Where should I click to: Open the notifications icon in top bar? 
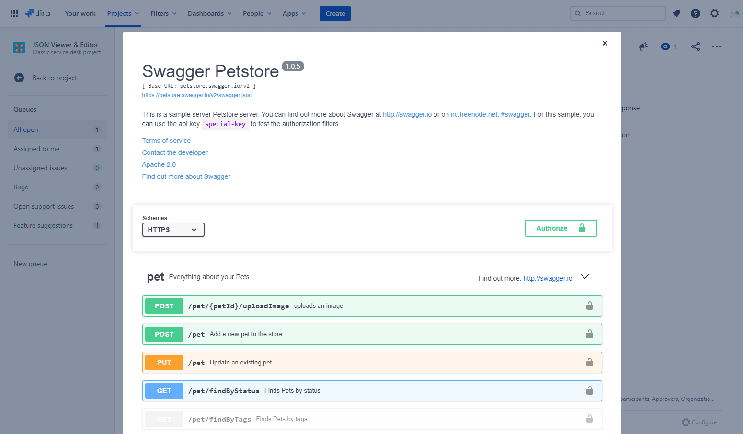click(x=676, y=13)
